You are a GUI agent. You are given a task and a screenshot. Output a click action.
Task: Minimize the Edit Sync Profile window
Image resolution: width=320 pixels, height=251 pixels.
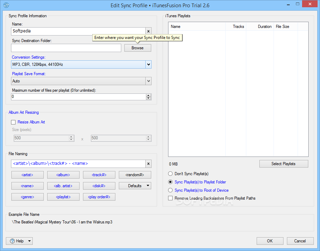pyautogui.click(x=288, y=5)
